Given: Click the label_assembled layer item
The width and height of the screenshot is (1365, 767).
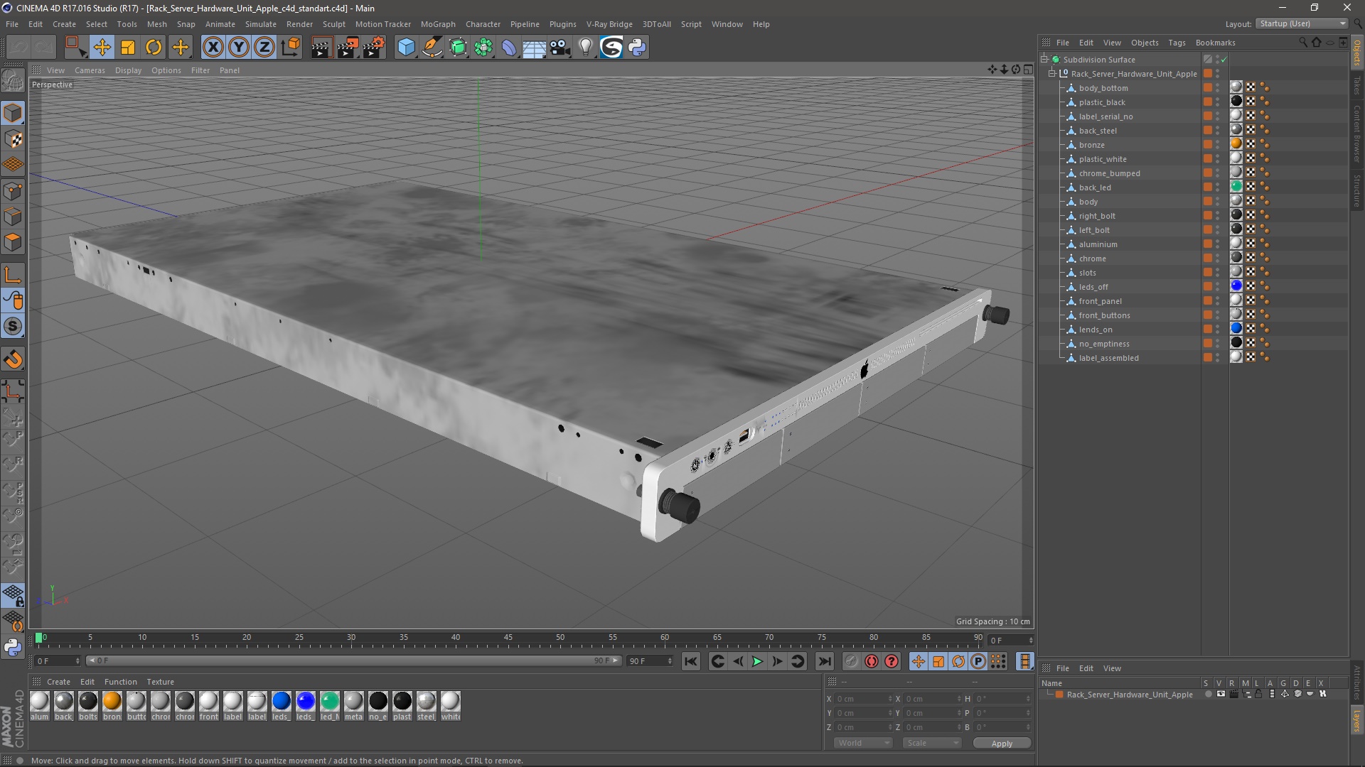Looking at the screenshot, I should coord(1109,358).
